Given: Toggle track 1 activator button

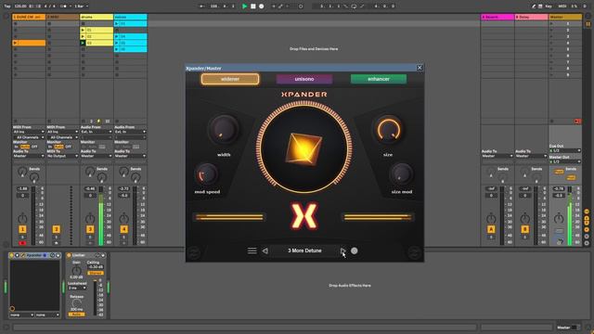Looking at the screenshot, I should tap(22, 229).
